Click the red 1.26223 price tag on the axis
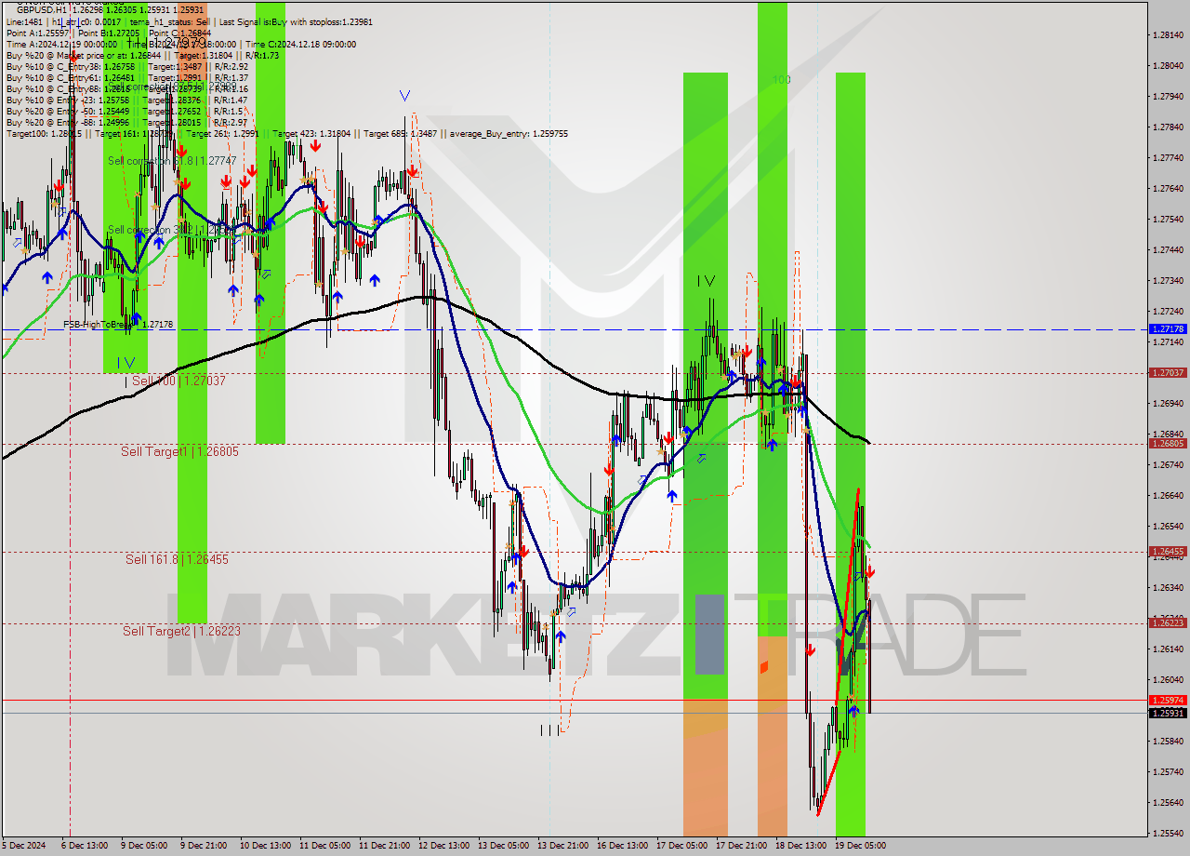 click(1168, 623)
